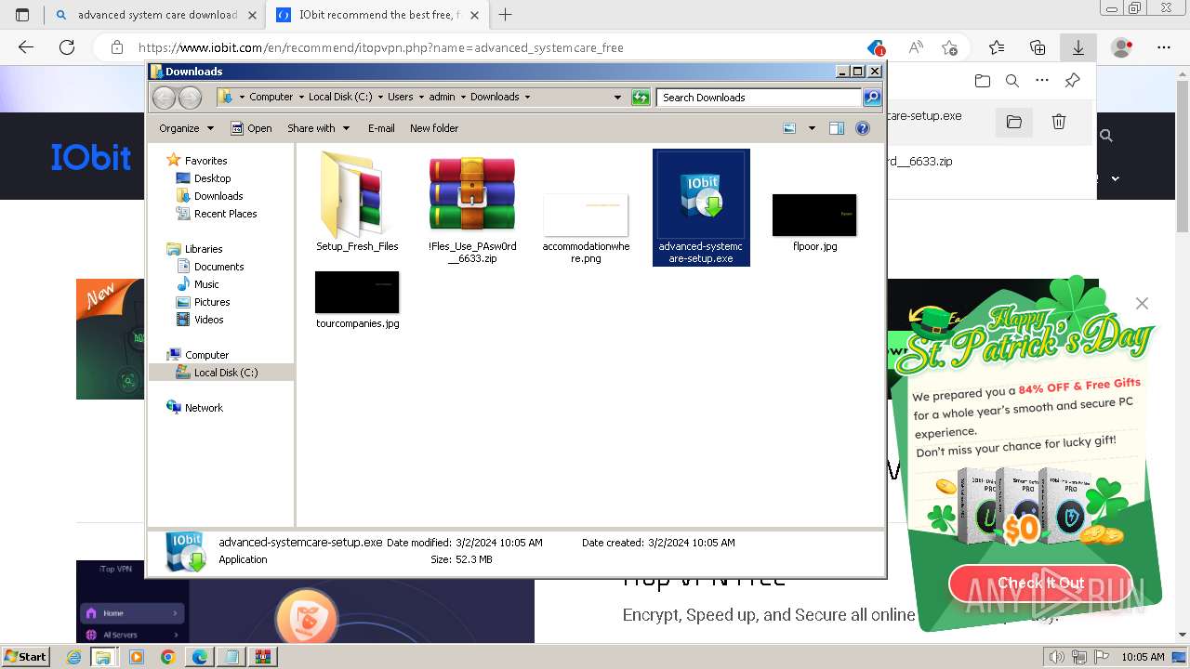This screenshot has height=669, width=1190.
Task: Open the Music library
Action: click(x=206, y=284)
